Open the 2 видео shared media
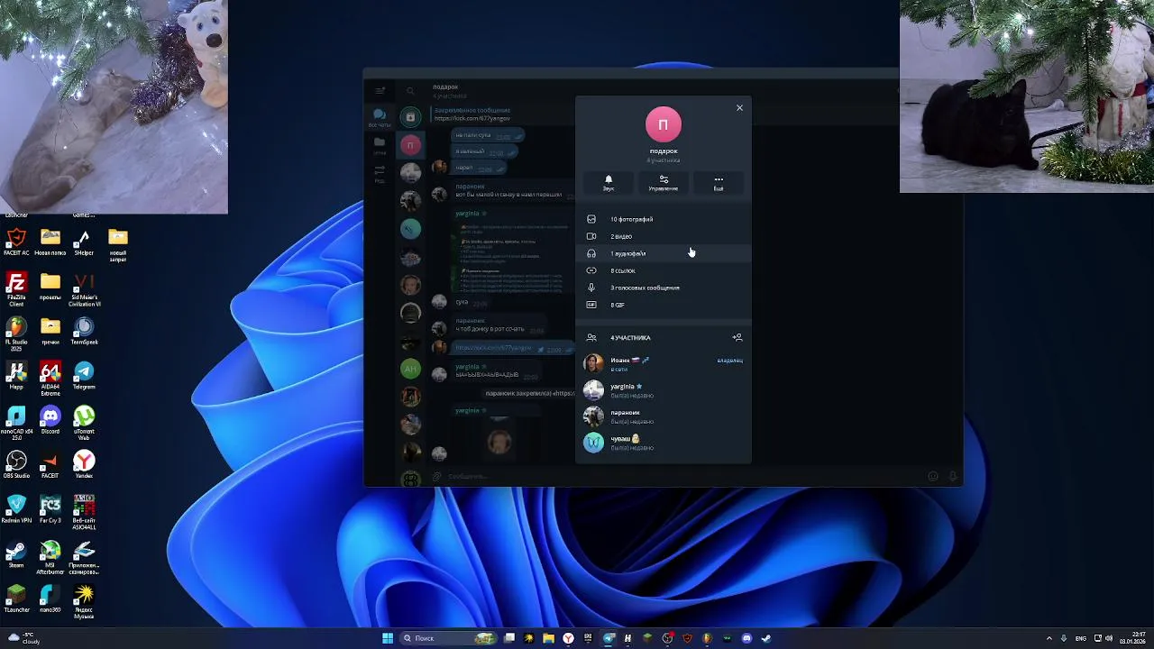Image resolution: width=1154 pixels, height=649 pixels. 663,236
